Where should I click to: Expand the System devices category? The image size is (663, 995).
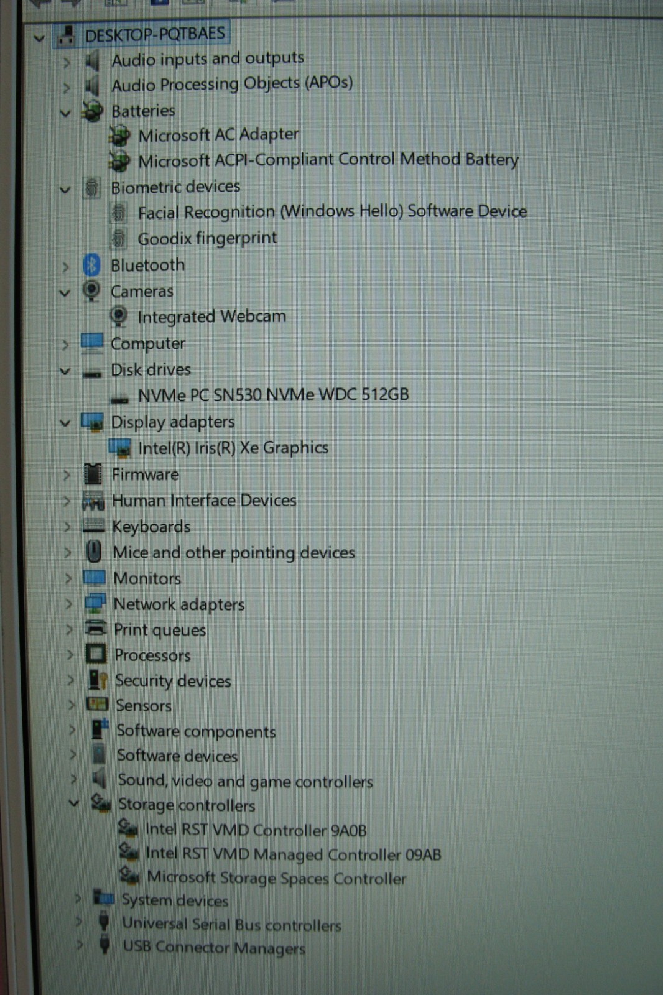pyautogui.click(x=77, y=899)
